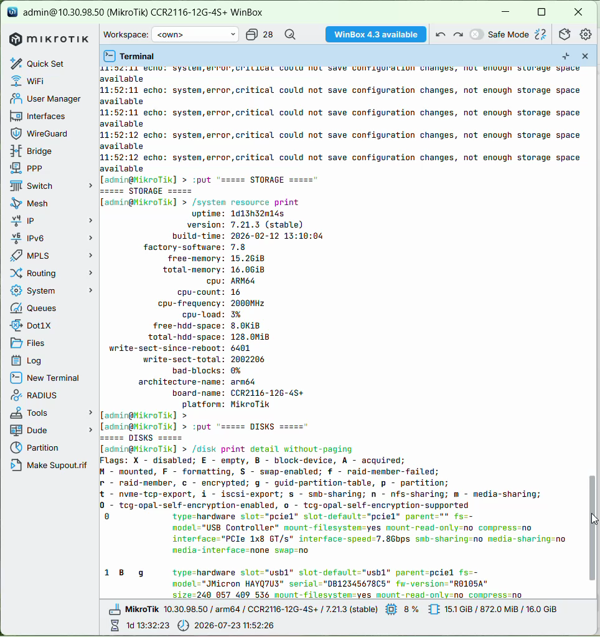The width and height of the screenshot is (600, 637).
Task: Open Quick Set from the sidebar
Action: (45, 64)
